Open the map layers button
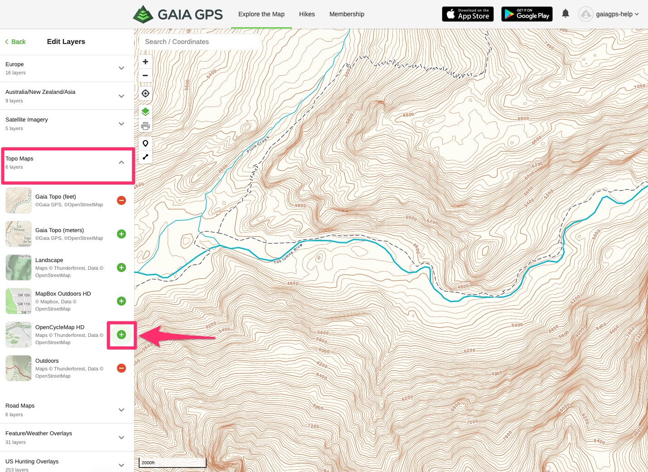The height and width of the screenshot is (472, 648). tap(145, 112)
